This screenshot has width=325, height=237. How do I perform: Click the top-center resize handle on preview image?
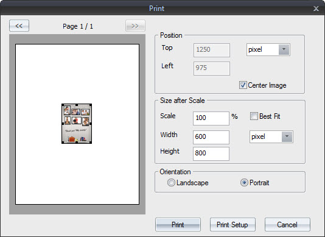pyautogui.click(x=77, y=105)
